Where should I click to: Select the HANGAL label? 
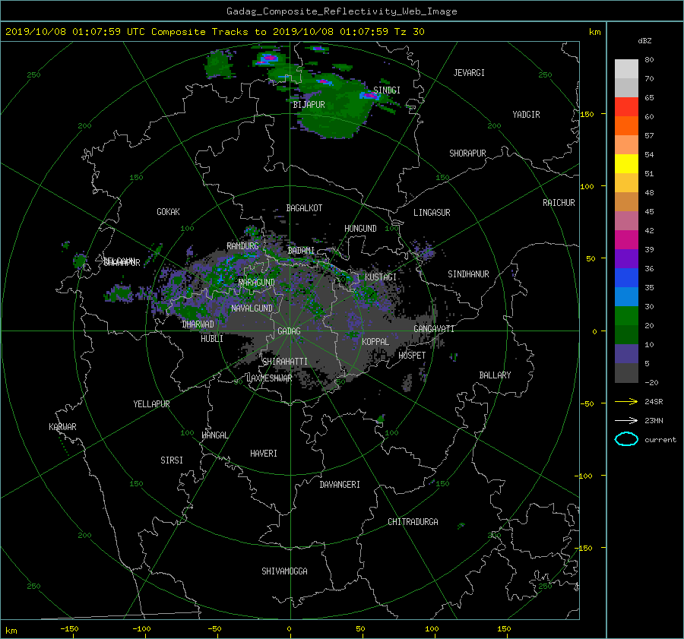coord(214,435)
